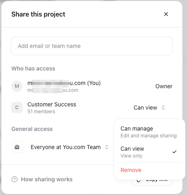187x195 pixels.
Task: Close the Share this project dialog
Action: (166, 14)
